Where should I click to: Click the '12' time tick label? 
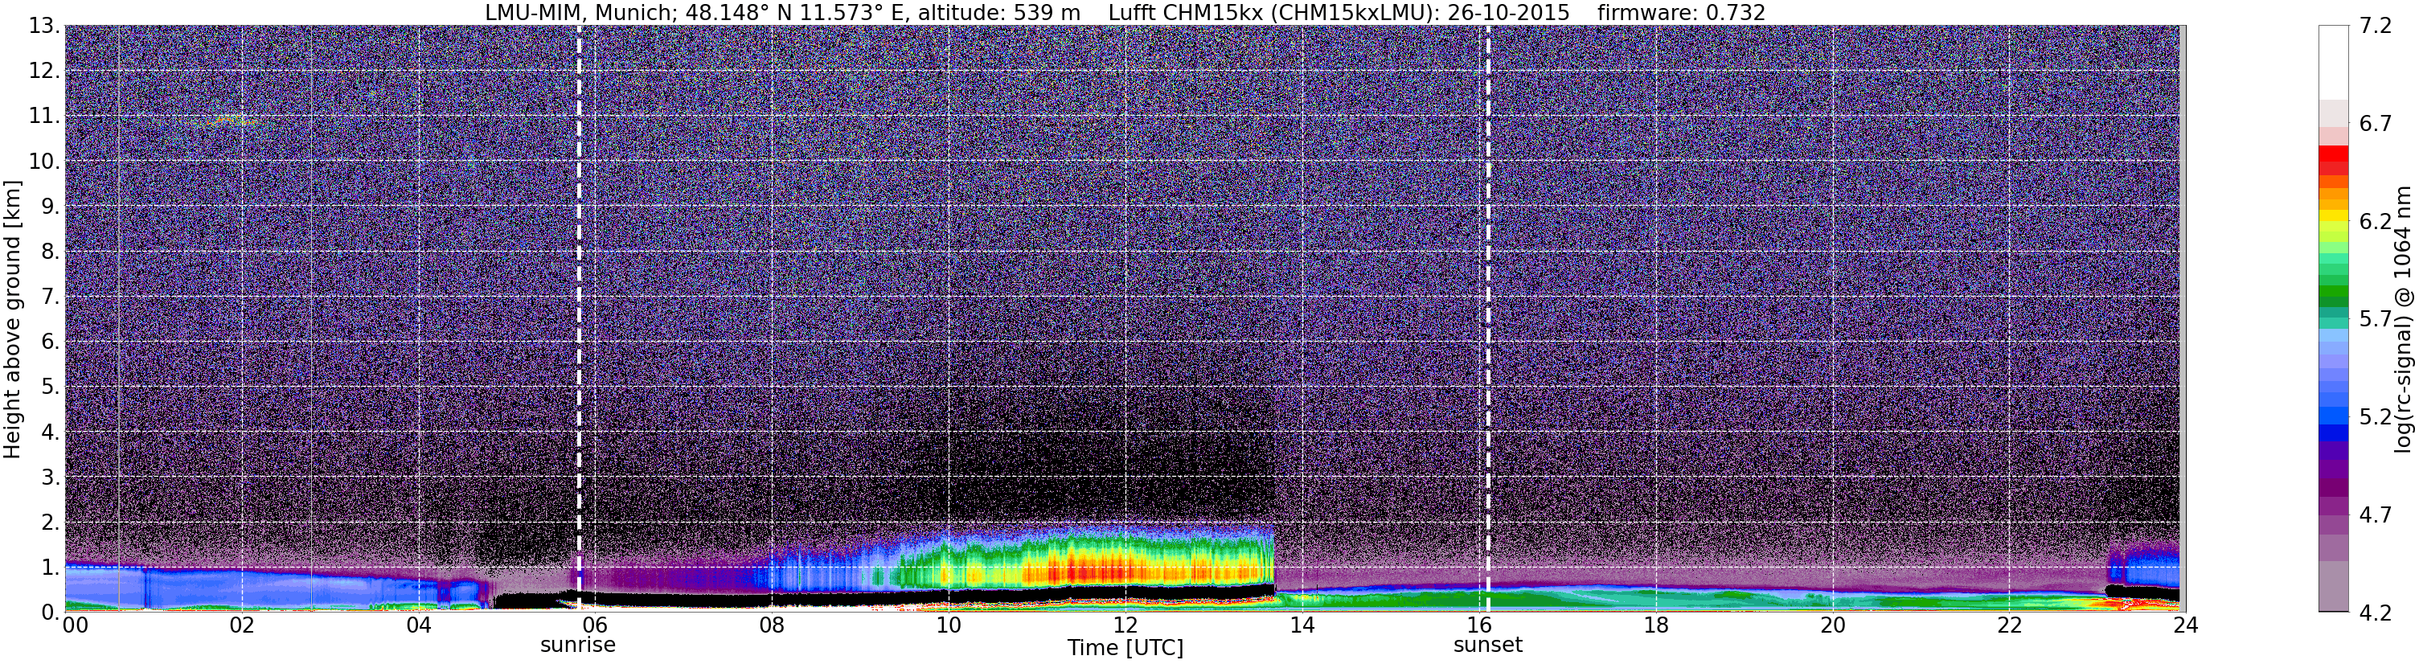(1125, 625)
